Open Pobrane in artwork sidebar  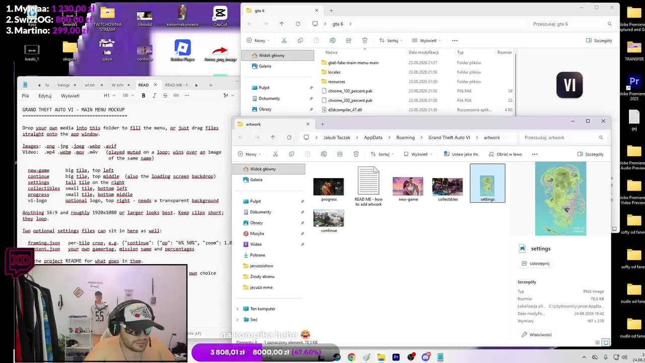[257, 255]
